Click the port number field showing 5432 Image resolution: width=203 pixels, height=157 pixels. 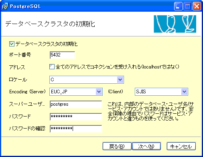click(x=62, y=55)
